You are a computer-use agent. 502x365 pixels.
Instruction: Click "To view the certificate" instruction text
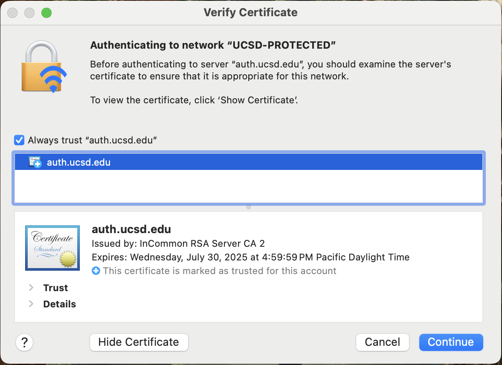[x=194, y=100]
